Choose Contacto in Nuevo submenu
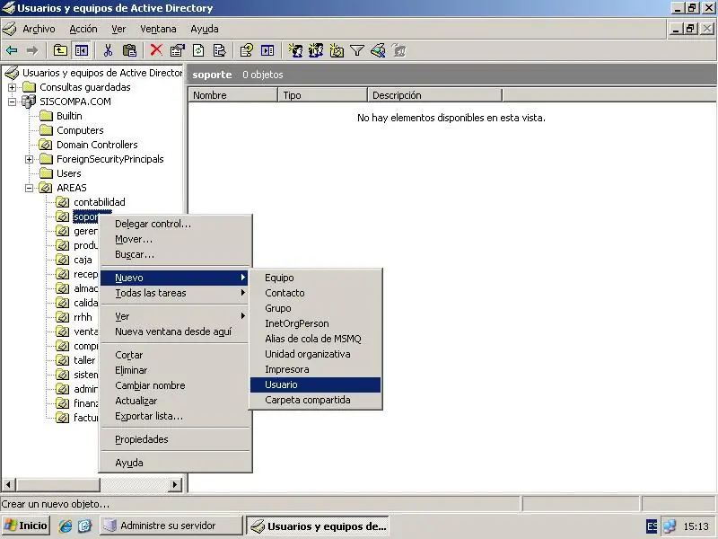This screenshot has width=718, height=539. (316, 293)
